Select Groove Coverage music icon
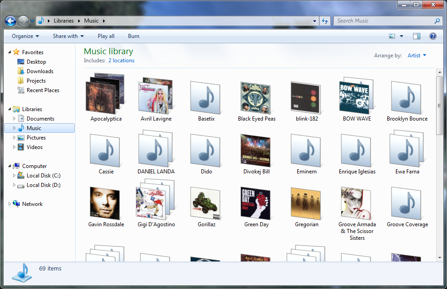 406,203
